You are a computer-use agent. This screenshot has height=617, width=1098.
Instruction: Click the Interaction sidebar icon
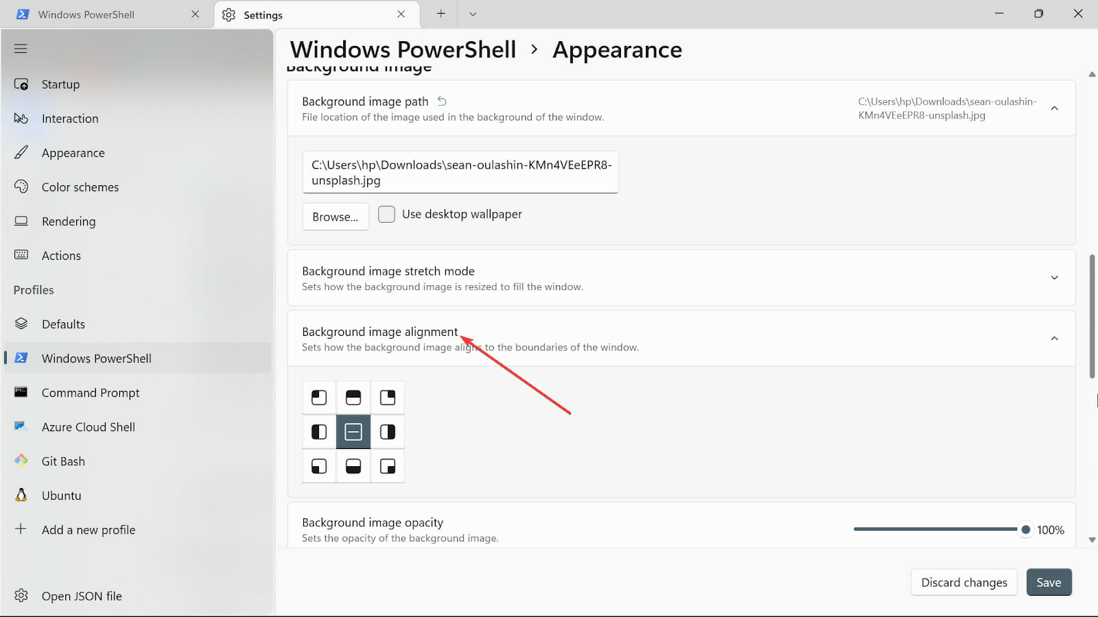(21, 119)
